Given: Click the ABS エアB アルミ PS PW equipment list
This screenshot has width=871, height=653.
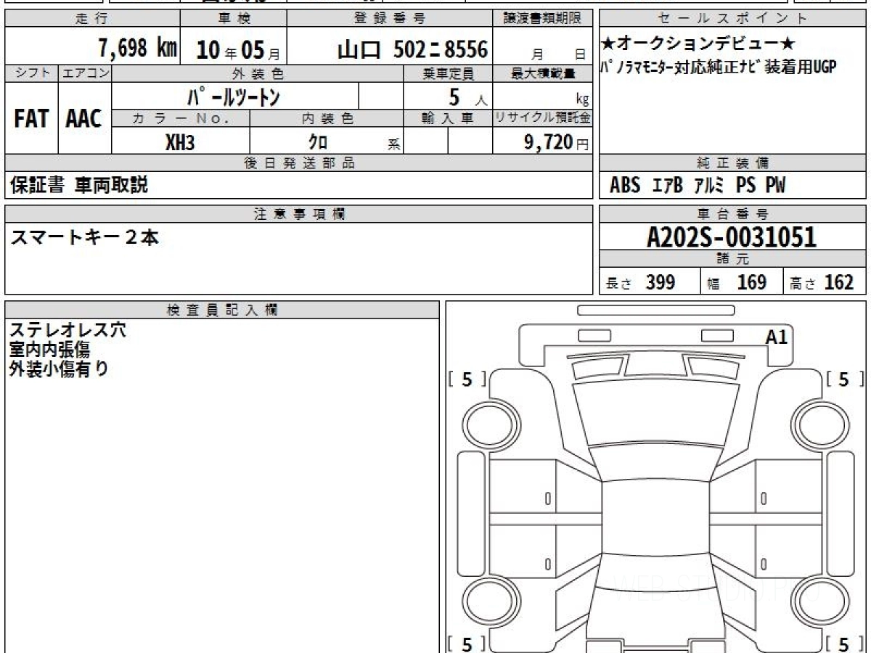Looking at the screenshot, I should [x=697, y=186].
